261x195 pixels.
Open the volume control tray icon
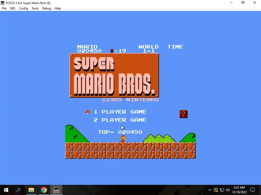click(x=228, y=190)
